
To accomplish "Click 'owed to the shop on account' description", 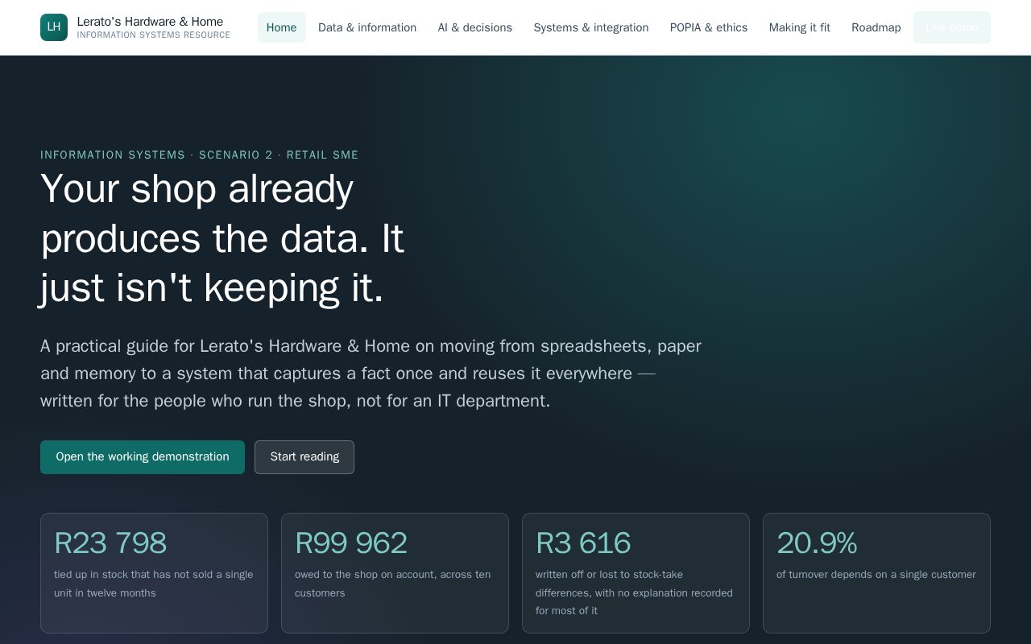I will click(393, 584).
